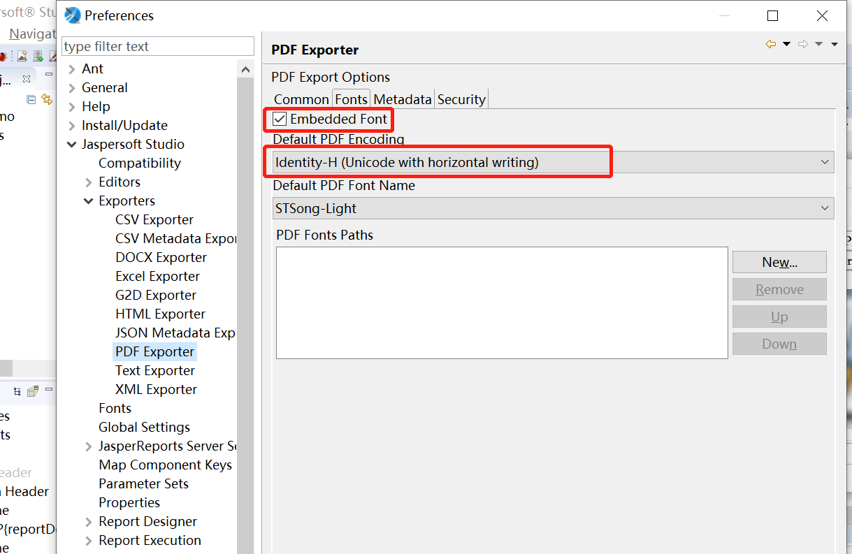Click the new data adapter icon in Studio toolbar
Image resolution: width=852 pixels, height=554 pixels.
click(x=38, y=56)
